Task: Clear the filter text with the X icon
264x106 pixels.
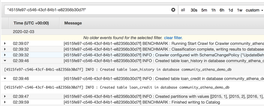Action: point(173,10)
